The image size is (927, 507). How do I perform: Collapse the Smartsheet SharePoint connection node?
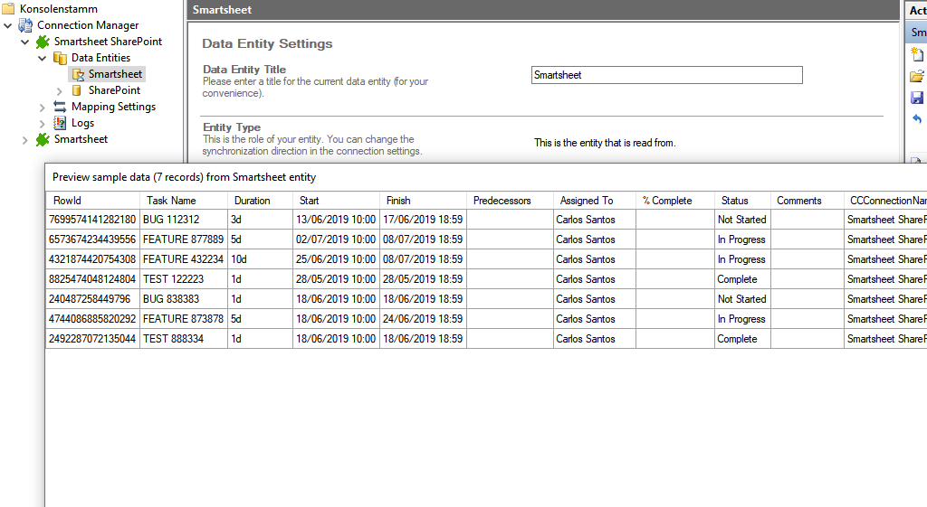(24, 42)
